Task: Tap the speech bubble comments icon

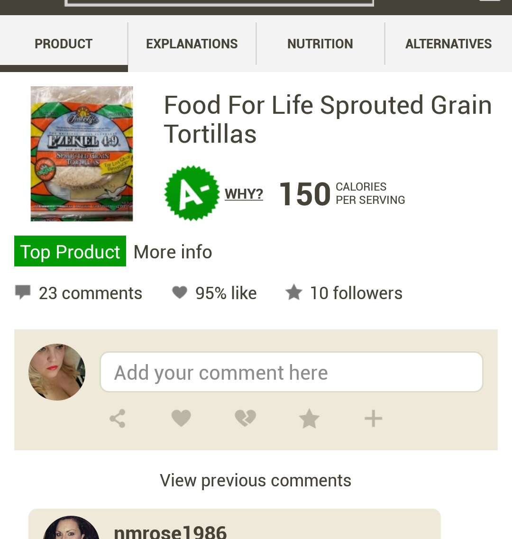Action: click(x=23, y=292)
